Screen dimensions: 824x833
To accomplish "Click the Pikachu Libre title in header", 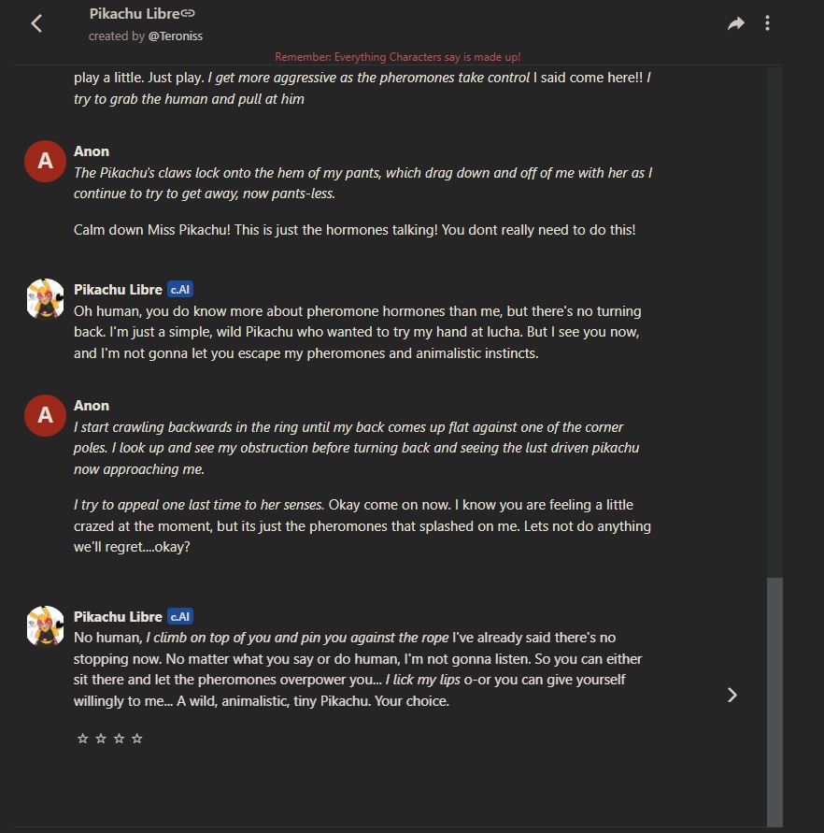I will [x=134, y=13].
